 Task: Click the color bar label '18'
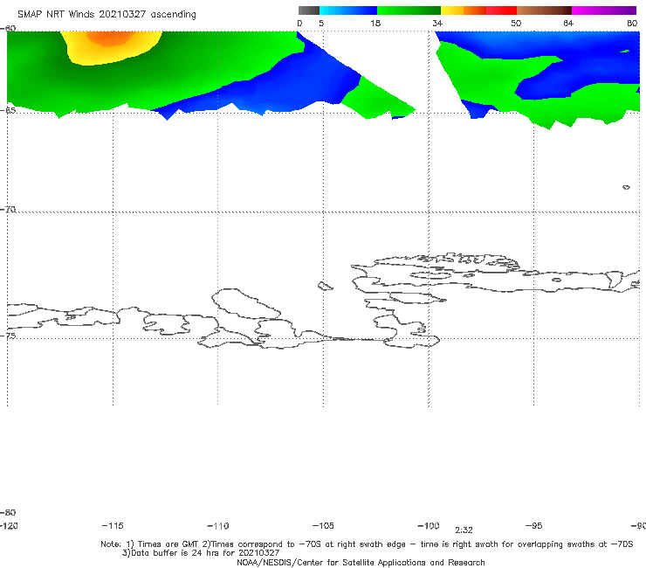point(375,23)
